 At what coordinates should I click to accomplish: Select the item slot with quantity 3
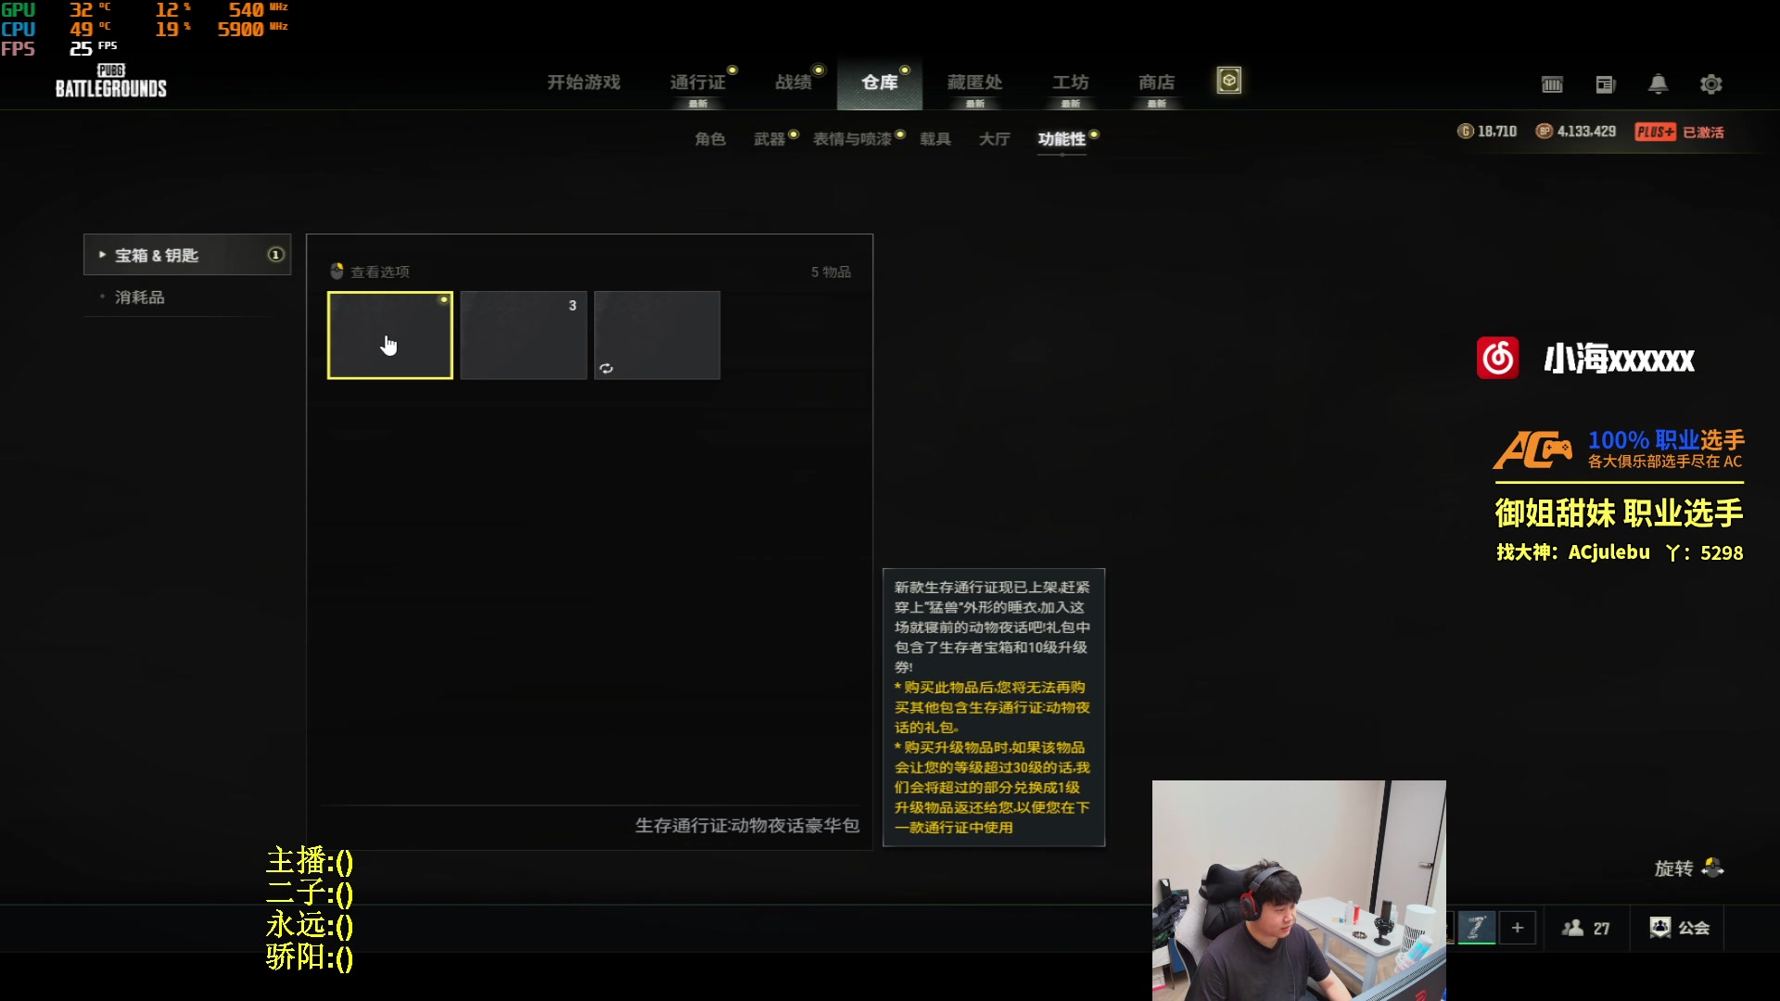click(x=524, y=336)
